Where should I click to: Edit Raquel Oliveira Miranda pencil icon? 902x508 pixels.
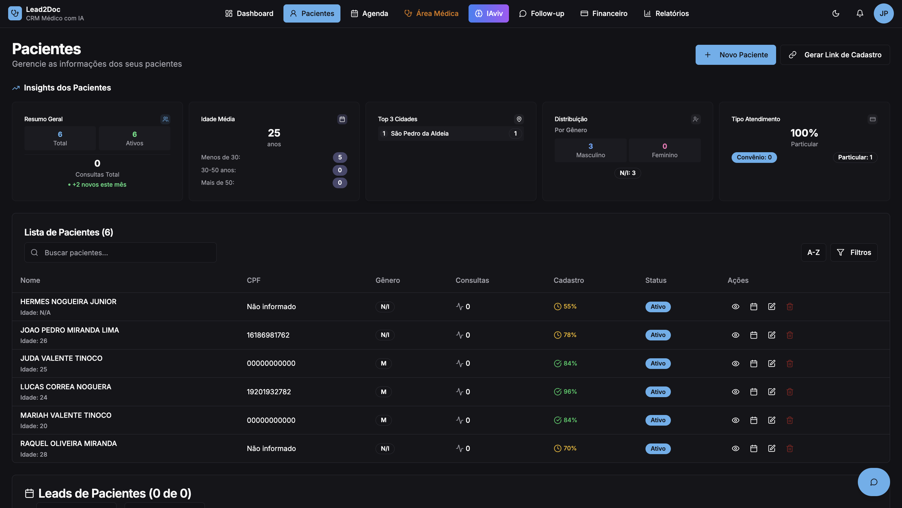(771, 448)
